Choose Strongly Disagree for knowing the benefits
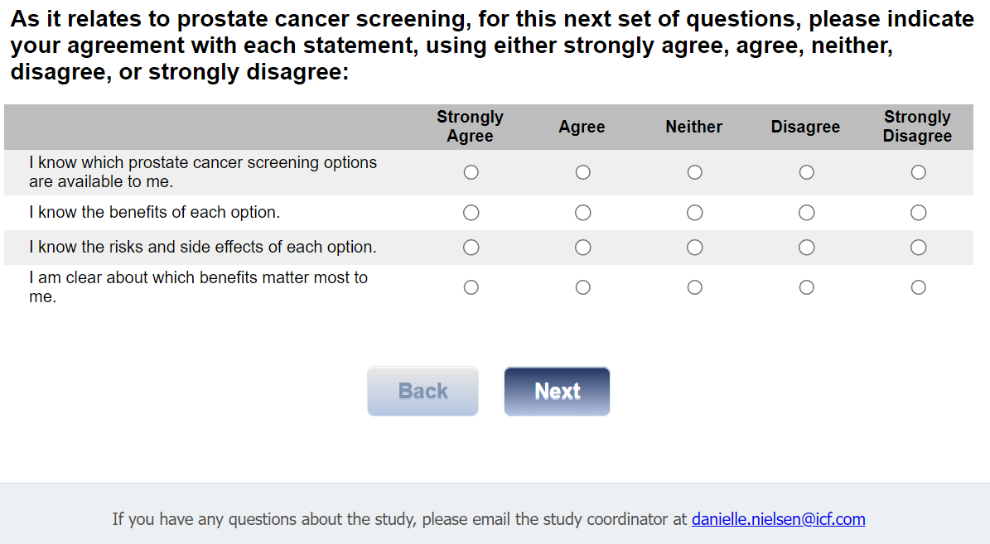Image resolution: width=990 pixels, height=544 pixels. point(918,213)
